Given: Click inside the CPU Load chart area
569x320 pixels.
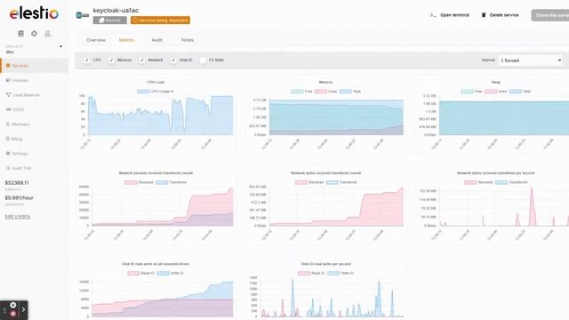Looking at the screenshot, I should [x=160, y=116].
